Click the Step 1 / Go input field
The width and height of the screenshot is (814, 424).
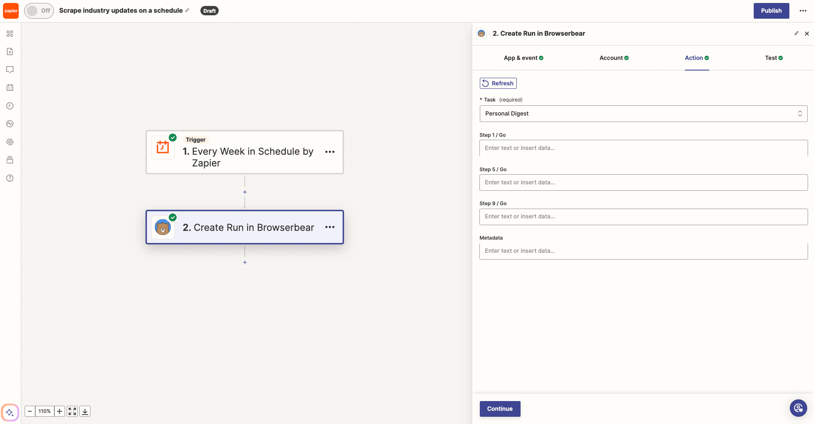(643, 148)
